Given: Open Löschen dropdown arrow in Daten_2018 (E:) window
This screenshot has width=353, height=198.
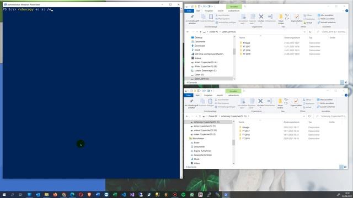Looking at the screenshot, I should click(261, 23).
